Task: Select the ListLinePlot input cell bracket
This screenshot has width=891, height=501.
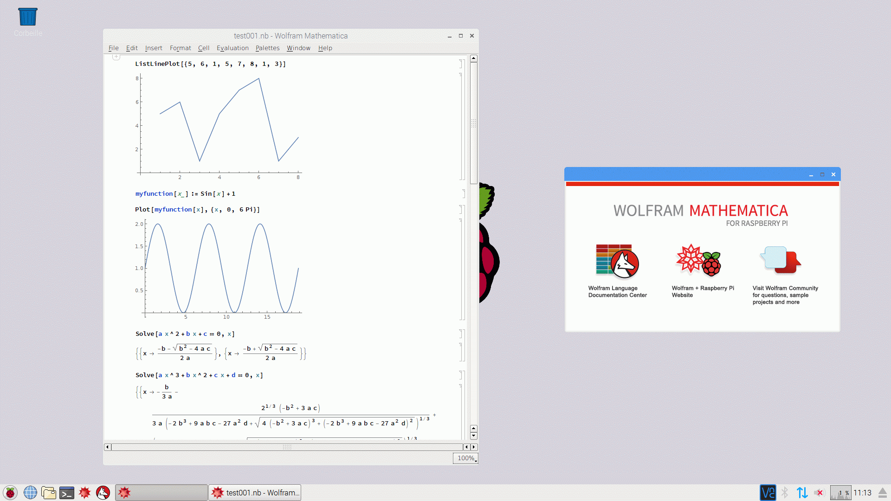Action: coord(462,64)
